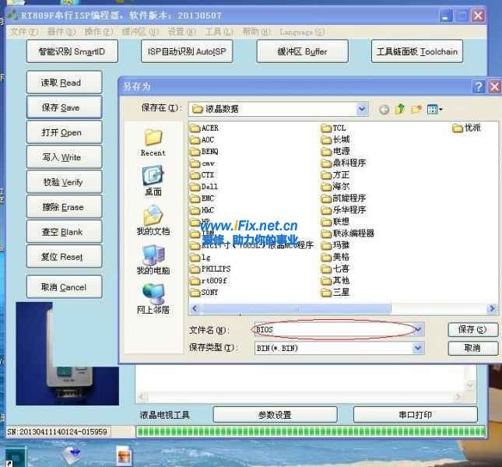Viewport: 502px width, 467px height.
Task: Open My Computer (我的电脑) shortcut
Action: click(153, 259)
